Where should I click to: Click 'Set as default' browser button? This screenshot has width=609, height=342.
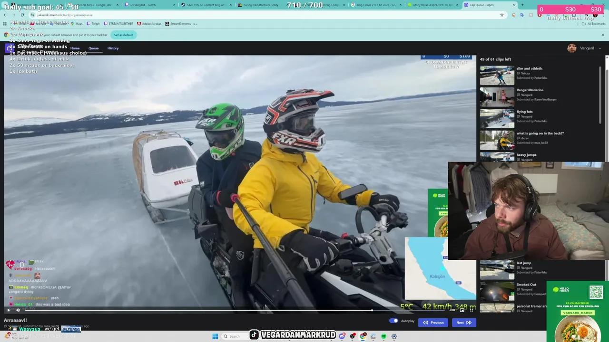click(x=123, y=35)
